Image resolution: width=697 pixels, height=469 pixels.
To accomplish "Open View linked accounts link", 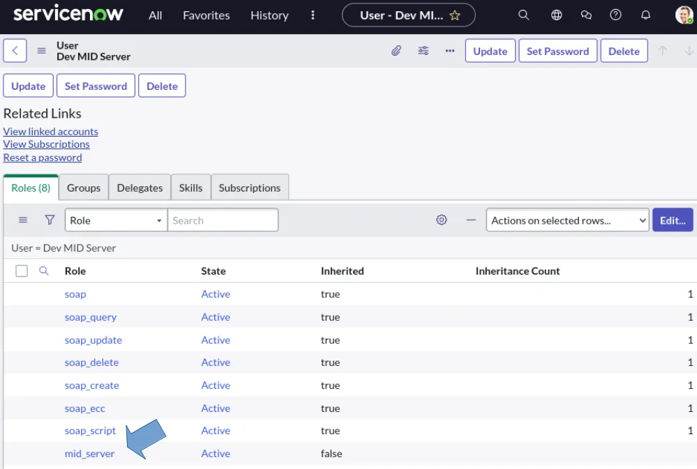I will 51,132.
